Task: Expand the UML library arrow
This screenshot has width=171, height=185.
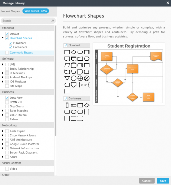Action: (3, 64)
